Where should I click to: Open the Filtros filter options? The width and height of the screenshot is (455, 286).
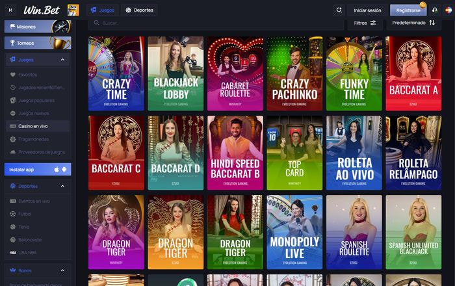pos(365,23)
